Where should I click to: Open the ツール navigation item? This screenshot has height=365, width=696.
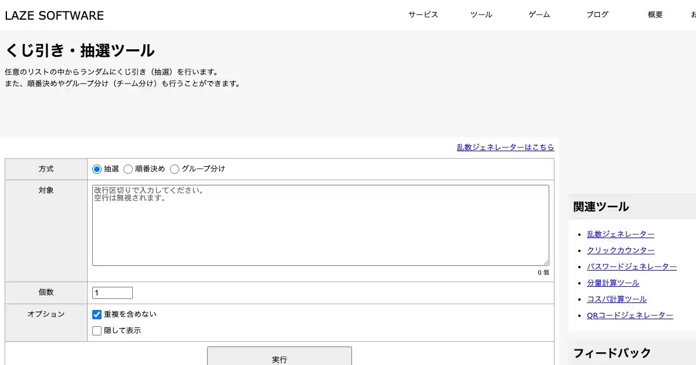[x=481, y=15]
